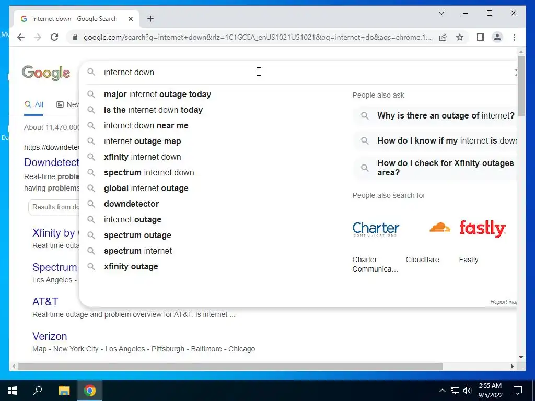Click the horizontal scrollbar thumb
The height and width of the screenshot is (401, 535).
tap(230, 366)
